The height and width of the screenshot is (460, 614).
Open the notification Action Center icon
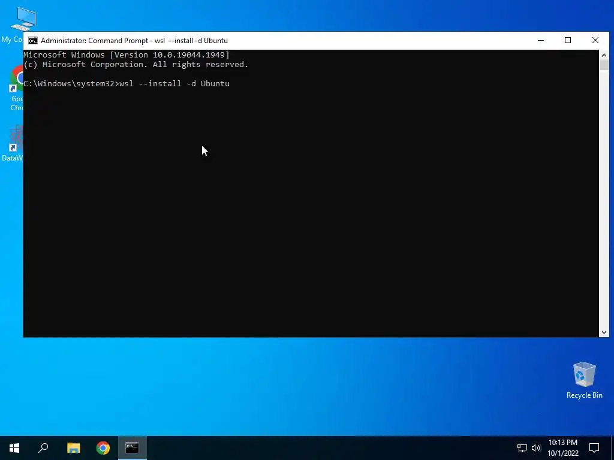pos(594,448)
